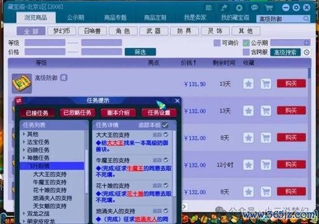The height and width of the screenshot is (224, 319).
Task: Switch to the 商品专题 tab
Action: click(115, 17)
